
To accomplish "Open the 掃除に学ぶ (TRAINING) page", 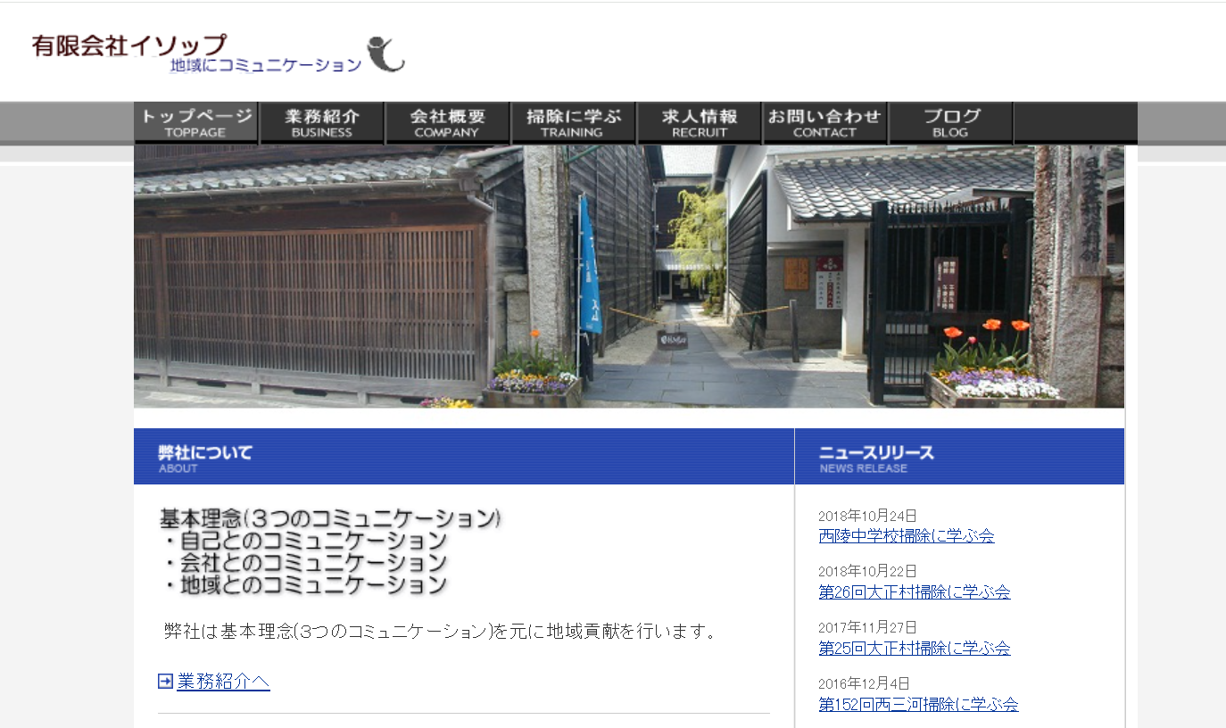I will 573,122.
